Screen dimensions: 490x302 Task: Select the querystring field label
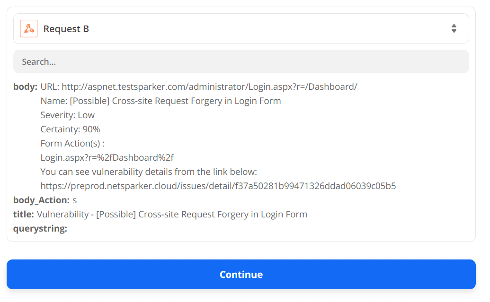point(40,229)
